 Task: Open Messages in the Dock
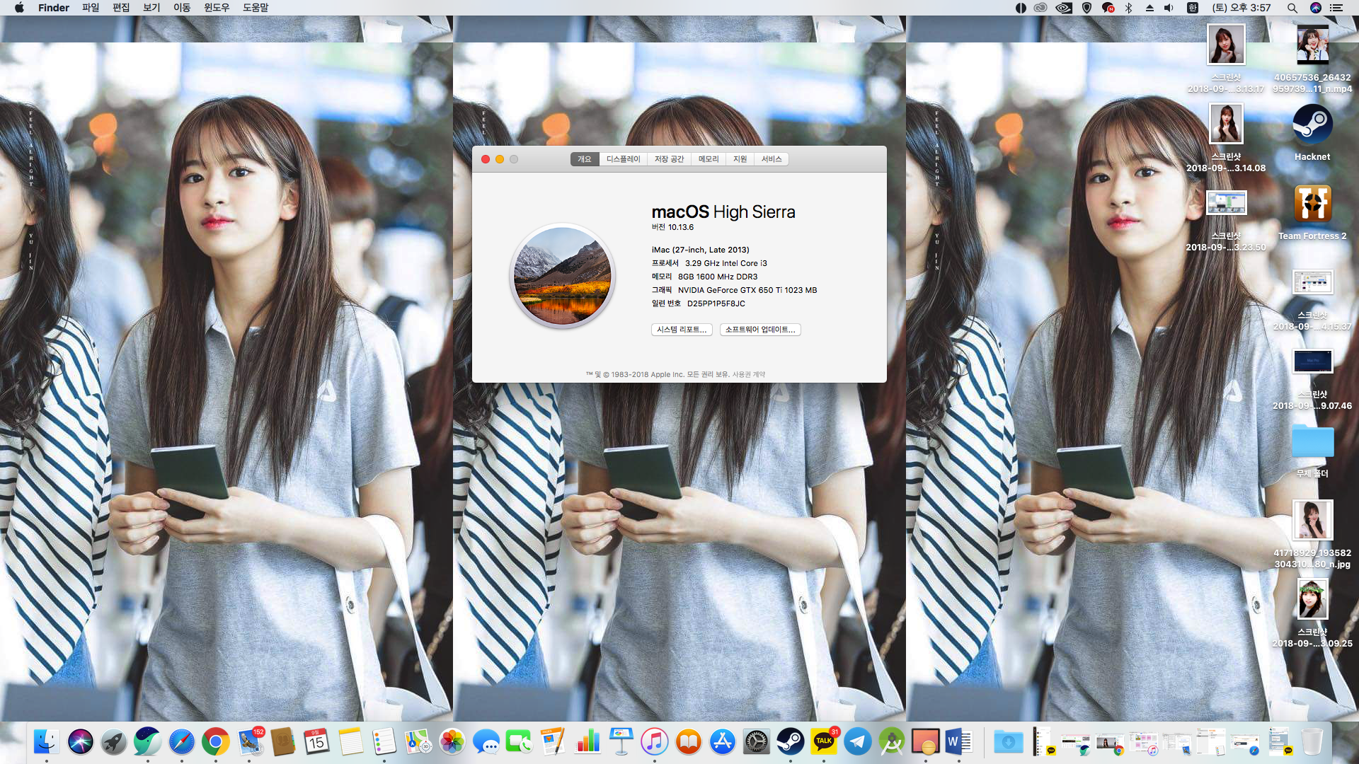click(x=486, y=741)
